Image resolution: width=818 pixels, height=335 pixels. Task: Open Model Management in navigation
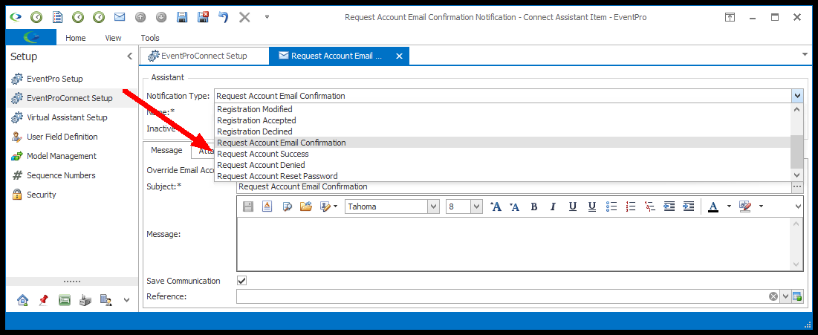tap(62, 156)
